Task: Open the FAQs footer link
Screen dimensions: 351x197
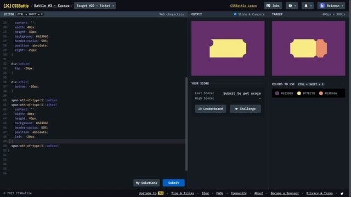Action: [x=219, y=193]
